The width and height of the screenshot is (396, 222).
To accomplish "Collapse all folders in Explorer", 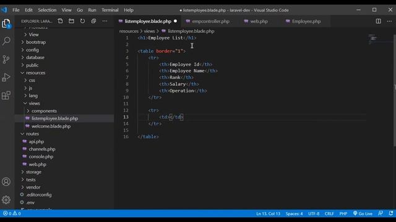I will click(93, 21).
